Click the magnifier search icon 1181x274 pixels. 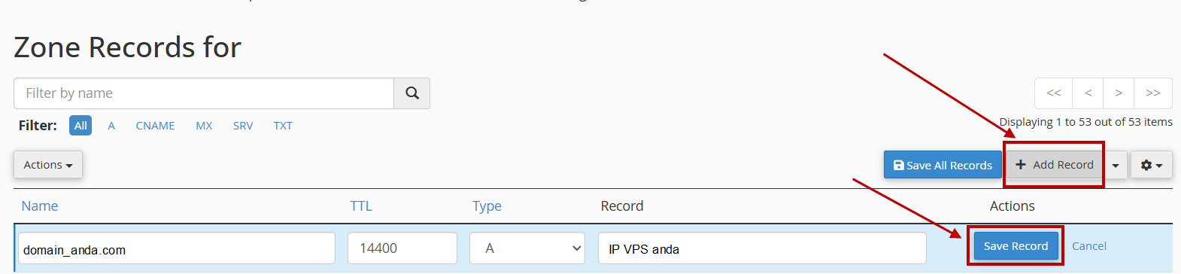pyautogui.click(x=412, y=93)
